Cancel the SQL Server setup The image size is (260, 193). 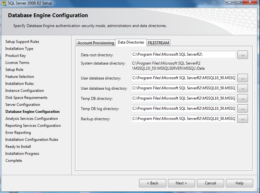click(210, 183)
